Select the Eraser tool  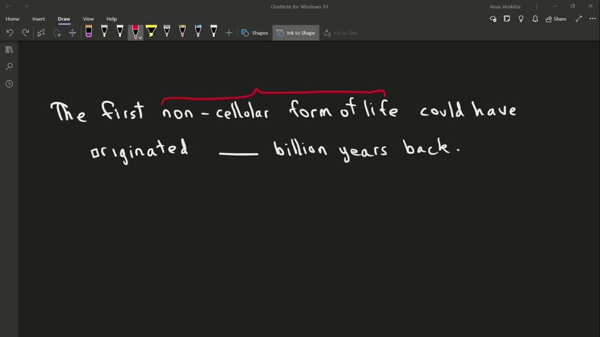(x=89, y=32)
